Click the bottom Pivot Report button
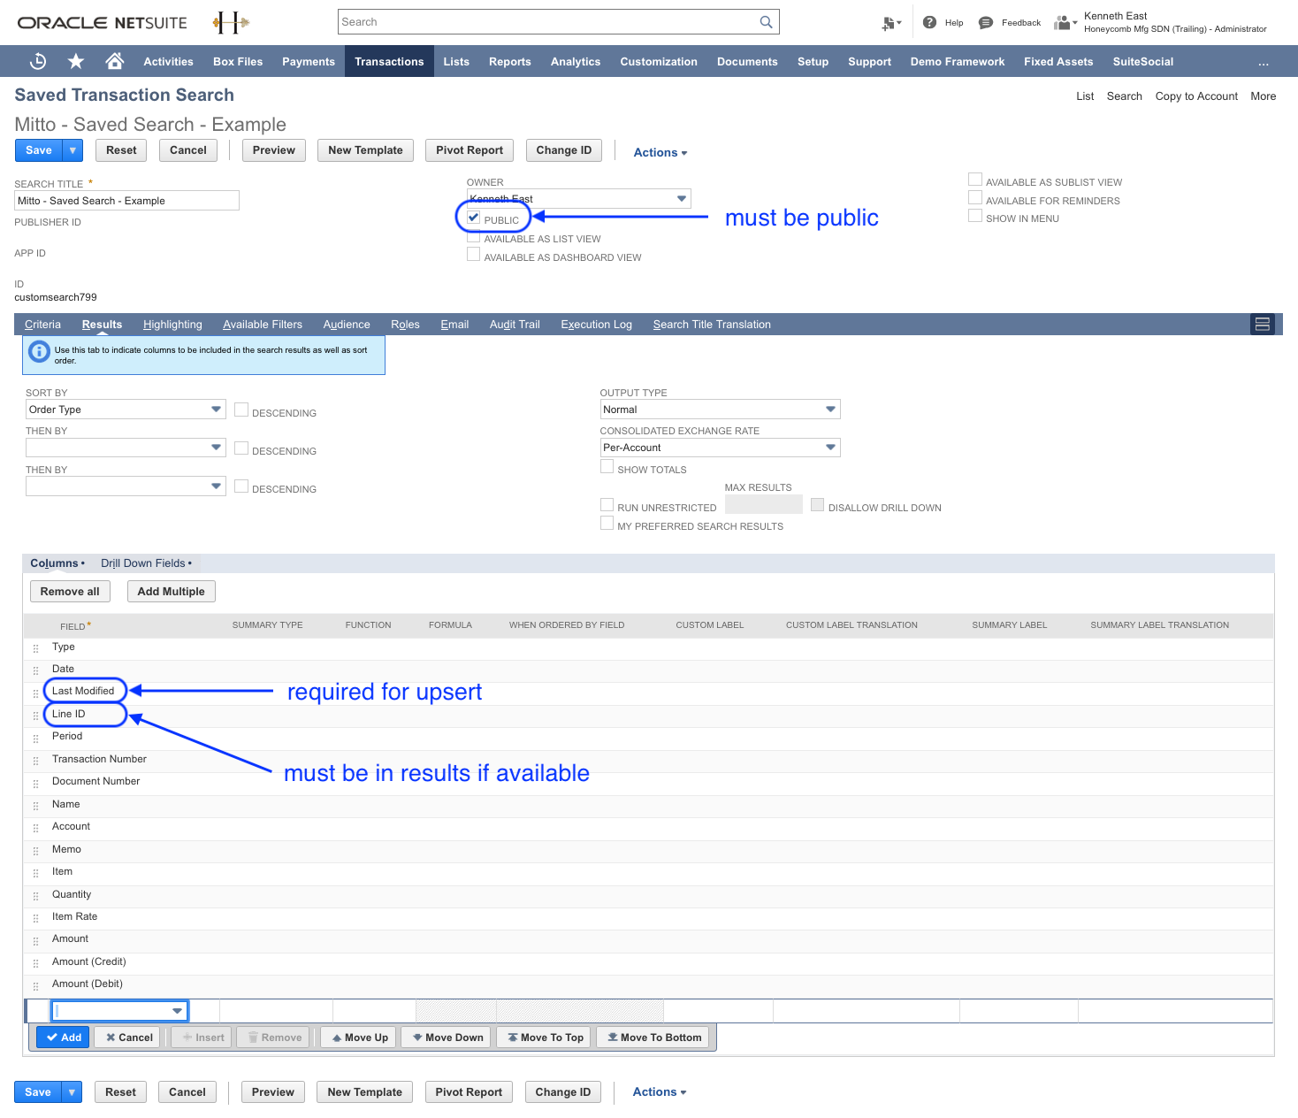 pyautogui.click(x=469, y=1092)
